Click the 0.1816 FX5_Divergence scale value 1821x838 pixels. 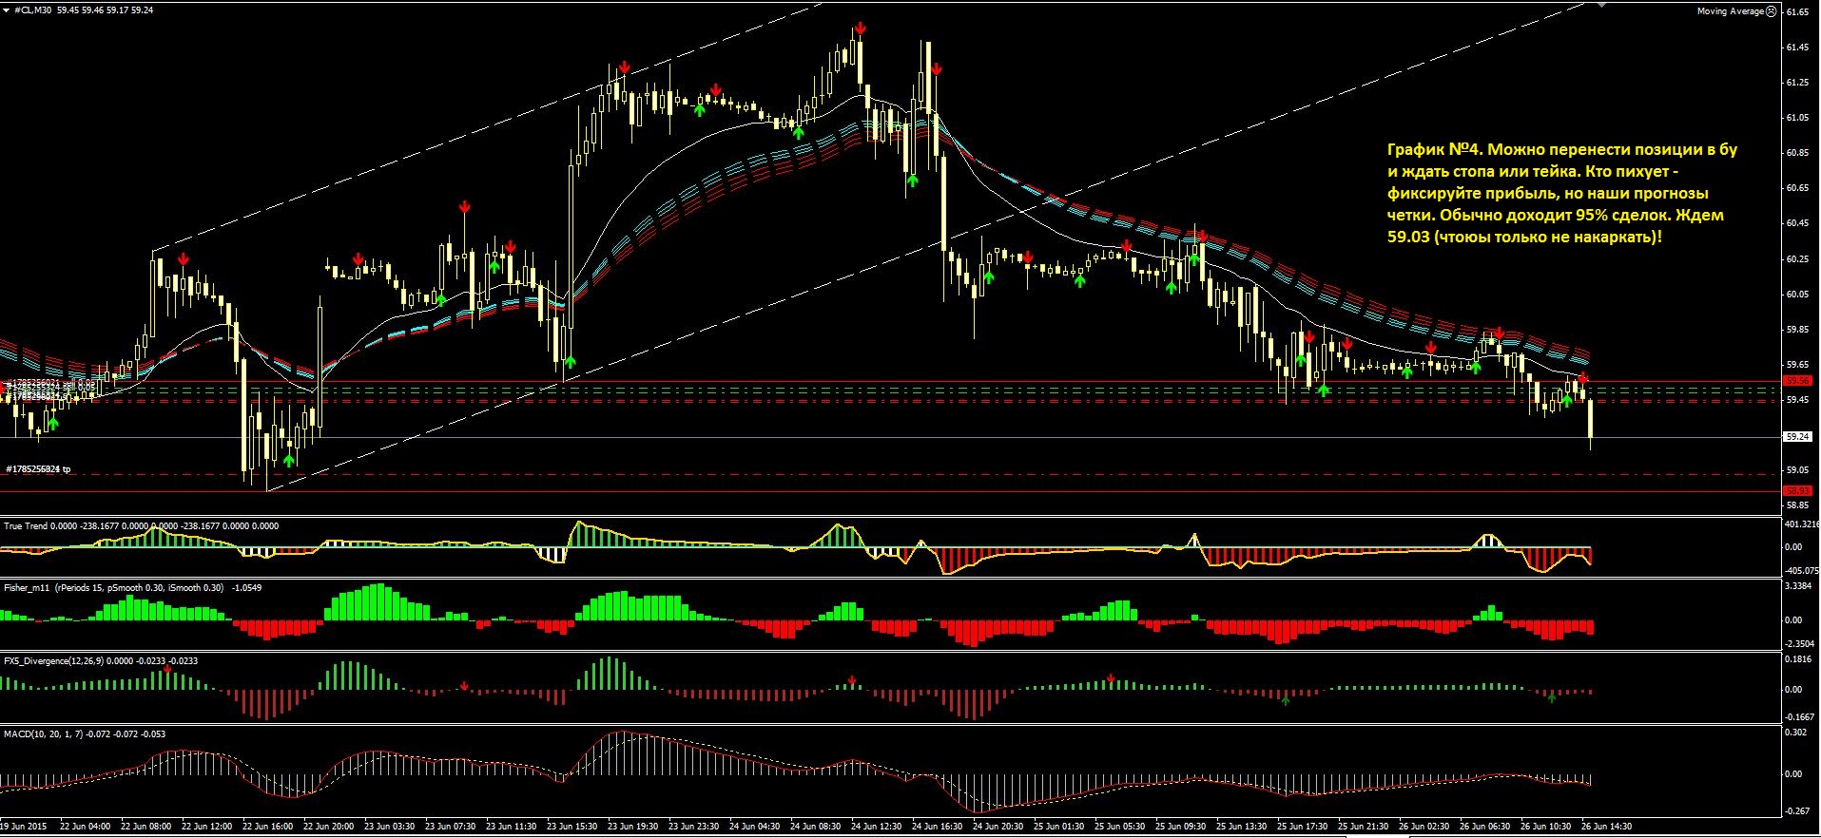pyautogui.click(x=1797, y=658)
